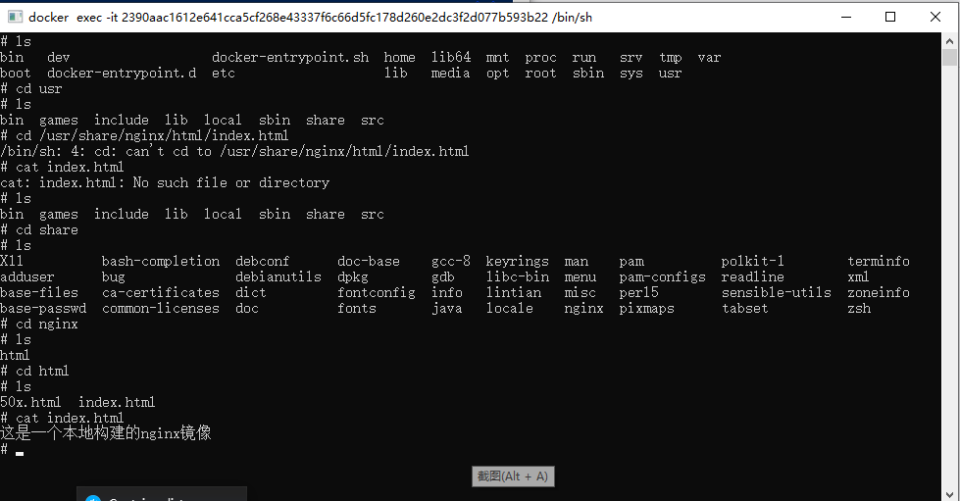960x501 pixels.
Task: Minimize the docker exec terminal window
Action: tap(846, 17)
